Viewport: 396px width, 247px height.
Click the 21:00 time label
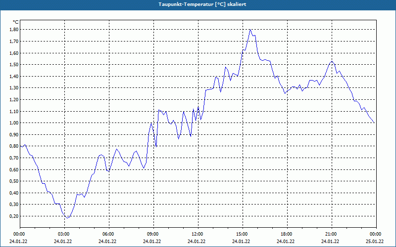331,234
